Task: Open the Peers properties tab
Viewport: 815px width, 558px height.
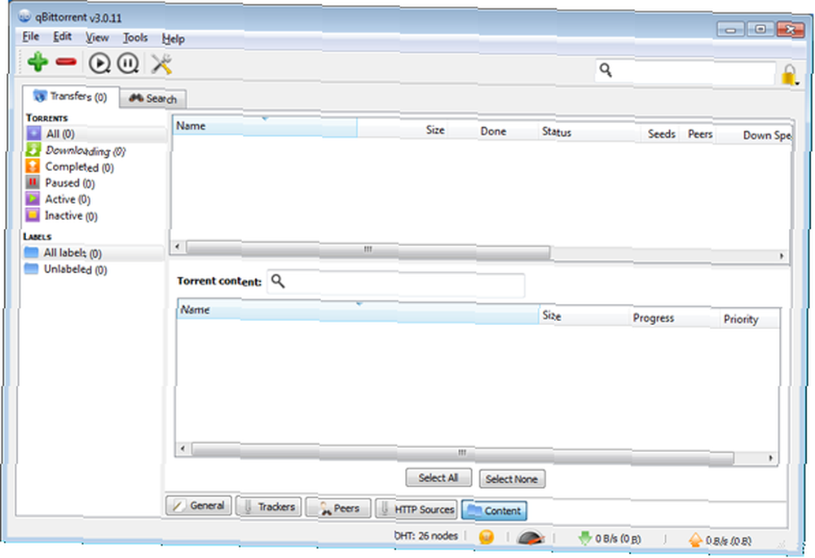Action: (x=338, y=507)
